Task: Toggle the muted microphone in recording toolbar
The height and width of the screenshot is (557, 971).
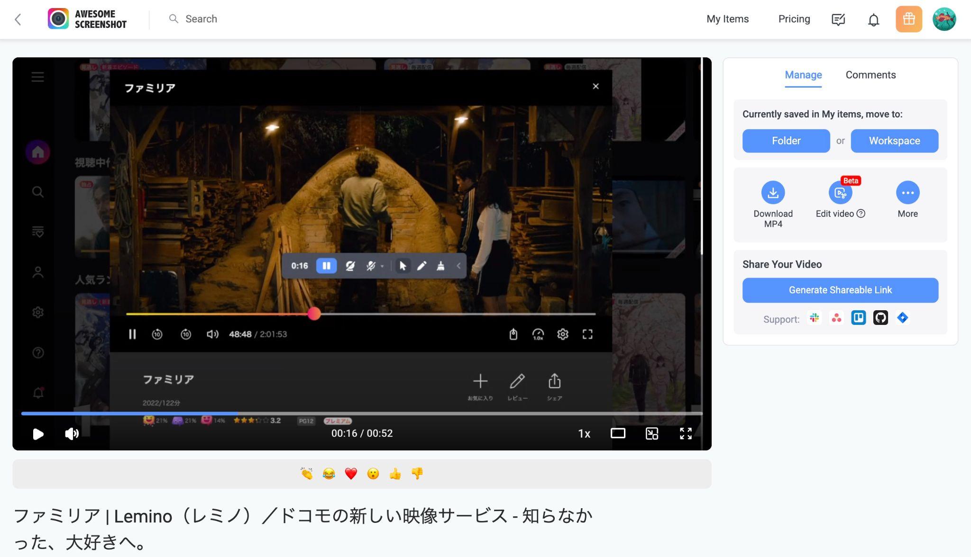Action: point(371,266)
